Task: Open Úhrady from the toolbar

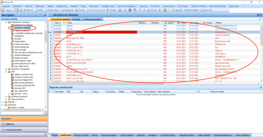Action: (x=80, y=10)
